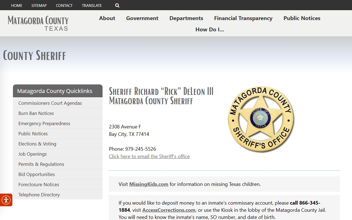Go to the HOME link
The height and width of the screenshot is (220, 352).
click(x=17, y=5)
